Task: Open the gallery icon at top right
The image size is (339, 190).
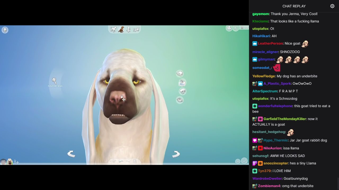Action: (235, 28)
